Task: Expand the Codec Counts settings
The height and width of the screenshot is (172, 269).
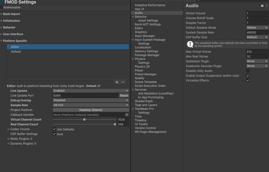Action: click(8, 129)
